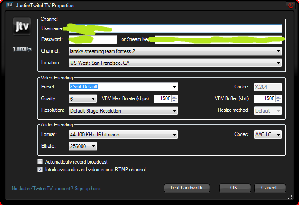Click the Test bandwidth button
This screenshot has width=299, height=205.
click(x=187, y=188)
